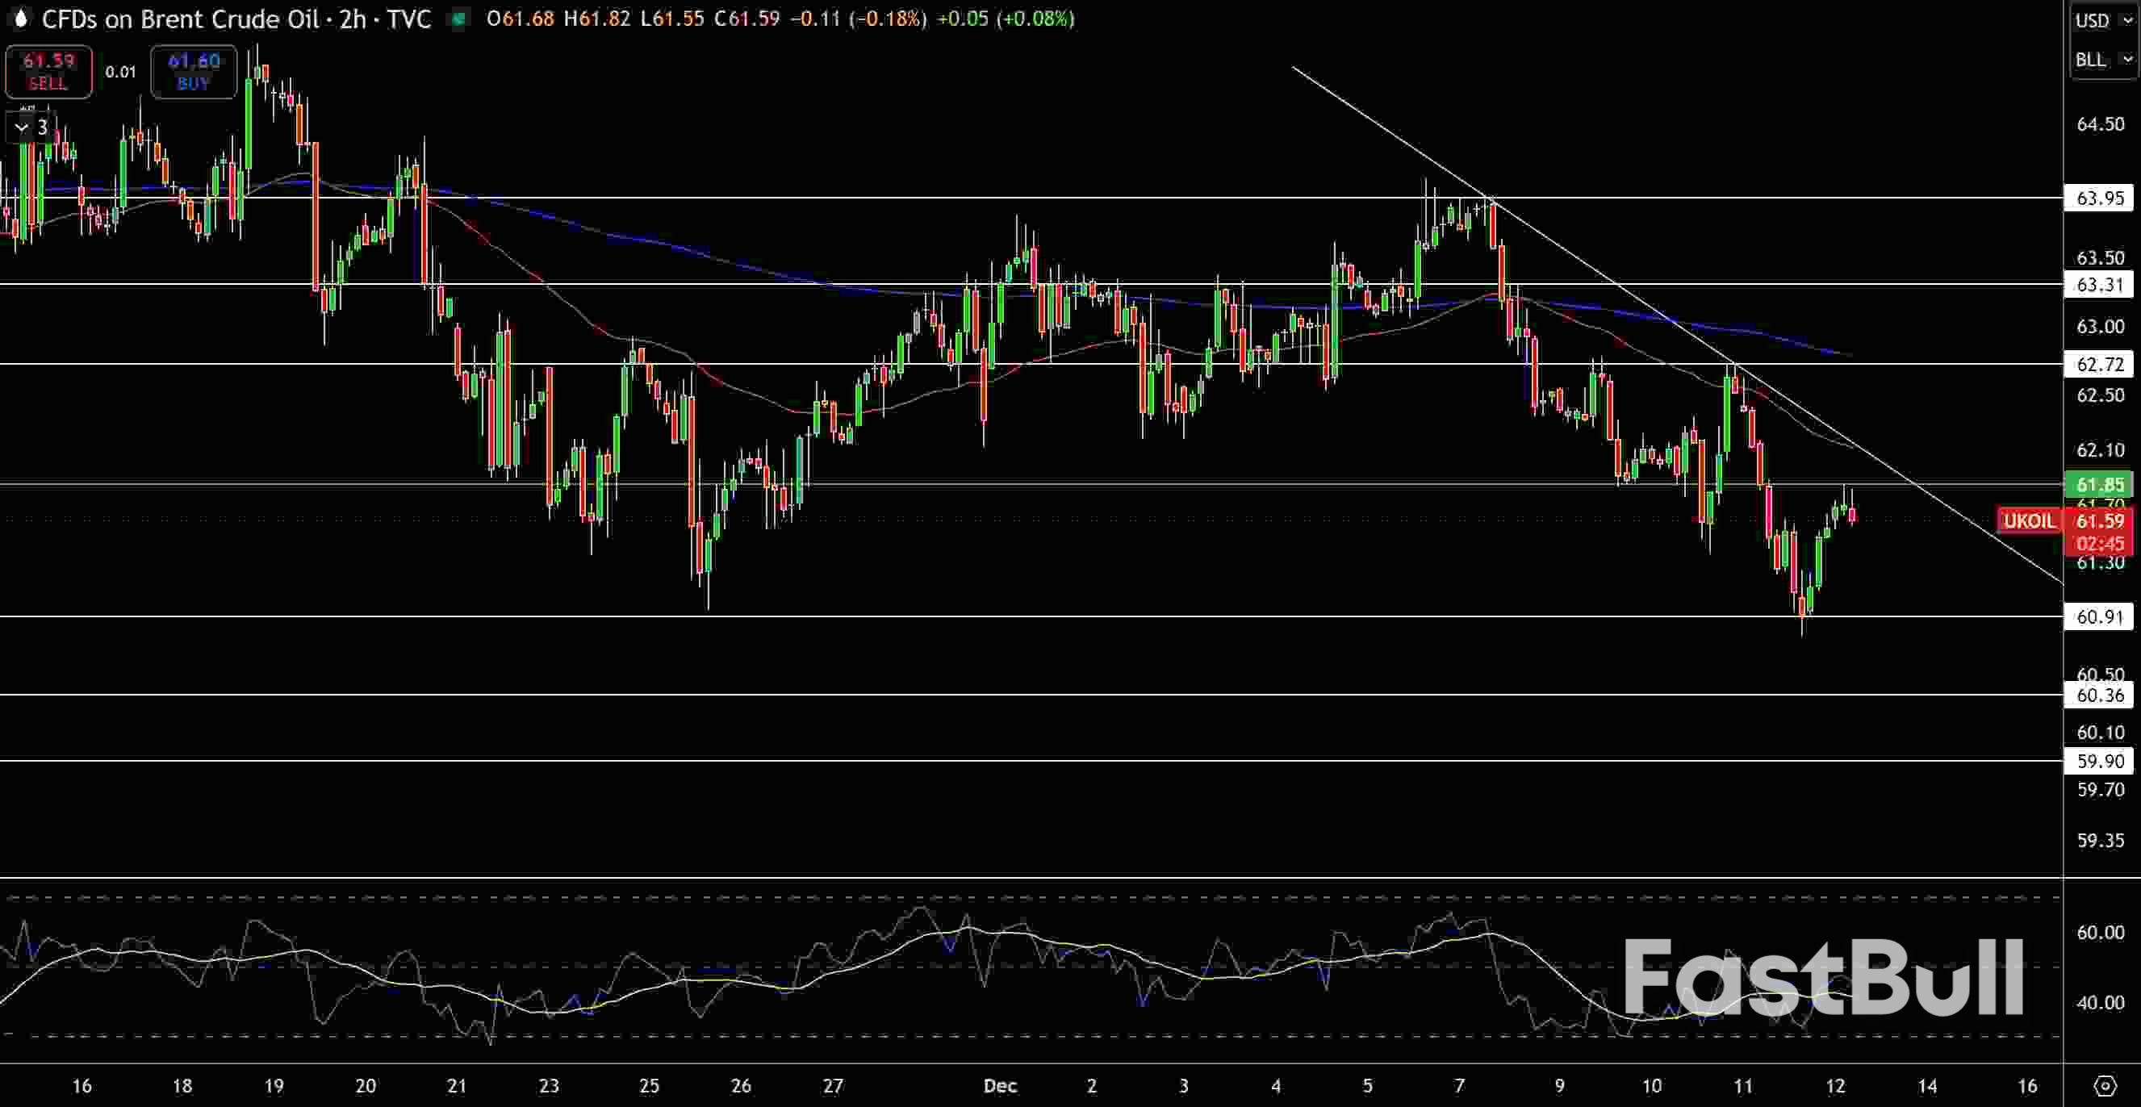Open the BLL unit dropdown

(2102, 59)
